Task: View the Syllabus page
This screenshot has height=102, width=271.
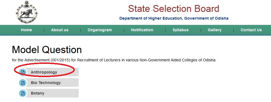Action: 181,30
